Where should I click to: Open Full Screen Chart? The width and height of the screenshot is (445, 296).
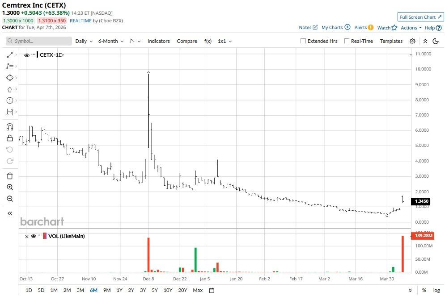[420, 17]
